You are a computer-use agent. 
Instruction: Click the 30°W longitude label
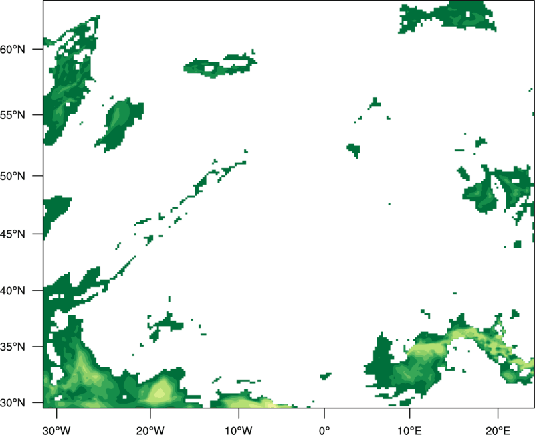point(57,430)
